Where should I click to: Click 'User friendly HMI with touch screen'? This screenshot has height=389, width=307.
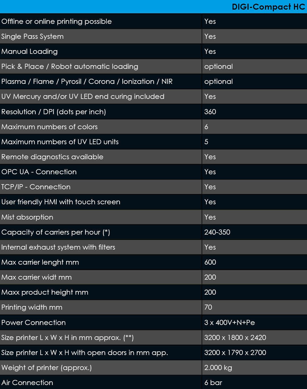61,202
